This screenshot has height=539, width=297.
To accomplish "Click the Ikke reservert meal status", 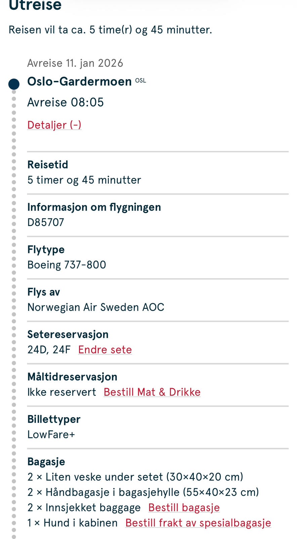I will pyautogui.click(x=61, y=392).
